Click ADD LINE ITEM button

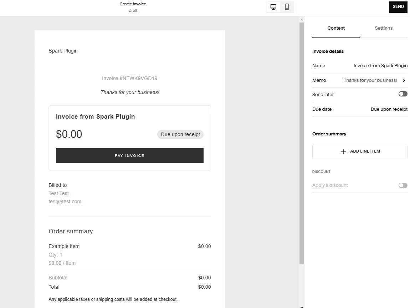(360, 151)
